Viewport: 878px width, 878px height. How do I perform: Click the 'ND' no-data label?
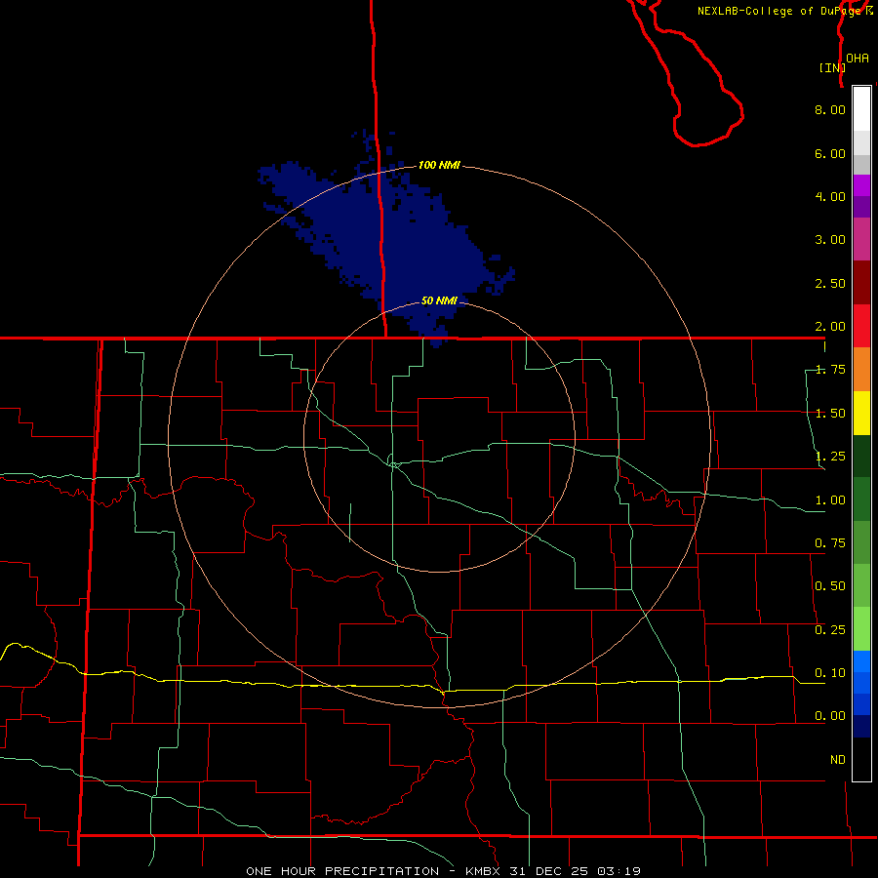pos(838,760)
